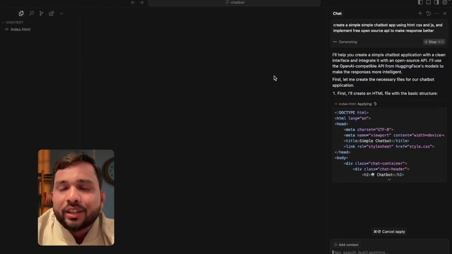Image resolution: width=452 pixels, height=254 pixels.
Task: Click the Cancel apply button
Action: (389, 232)
